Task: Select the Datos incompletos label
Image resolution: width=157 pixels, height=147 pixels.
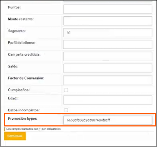Action: [24, 110]
